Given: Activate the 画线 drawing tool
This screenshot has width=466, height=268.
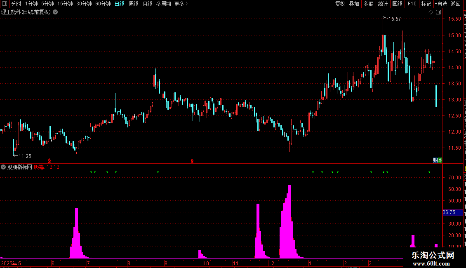Looking at the screenshot, I should click(397, 4).
